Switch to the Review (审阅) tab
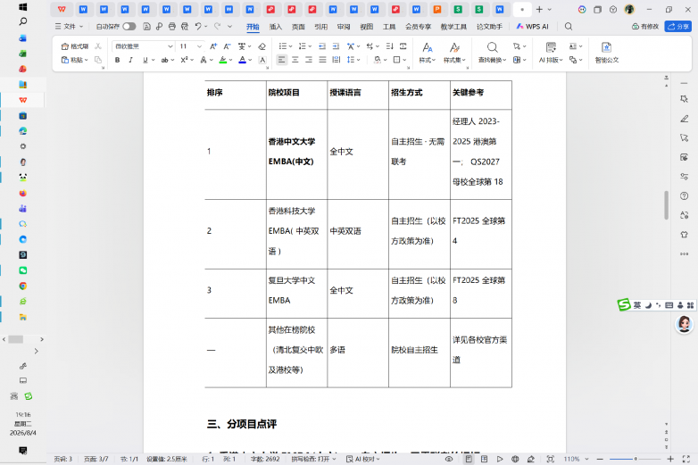 344,27
